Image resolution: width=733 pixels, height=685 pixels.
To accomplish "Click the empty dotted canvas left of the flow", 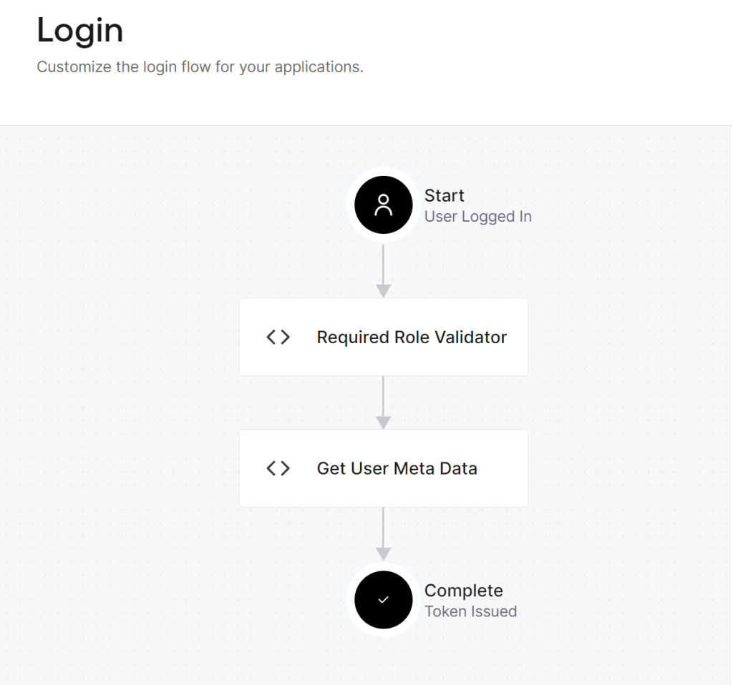I will [x=122, y=400].
